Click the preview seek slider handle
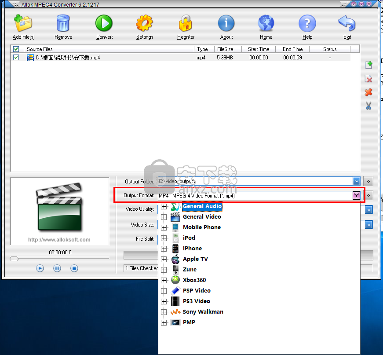This screenshot has height=355, width=383. coord(14,259)
